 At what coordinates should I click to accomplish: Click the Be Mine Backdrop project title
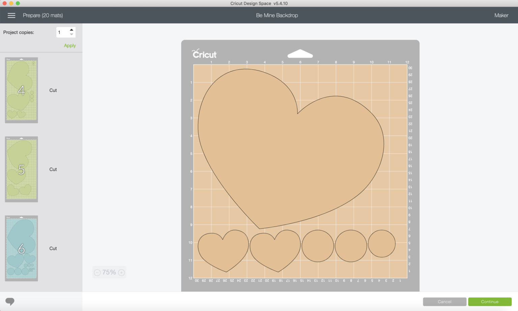[x=277, y=15]
